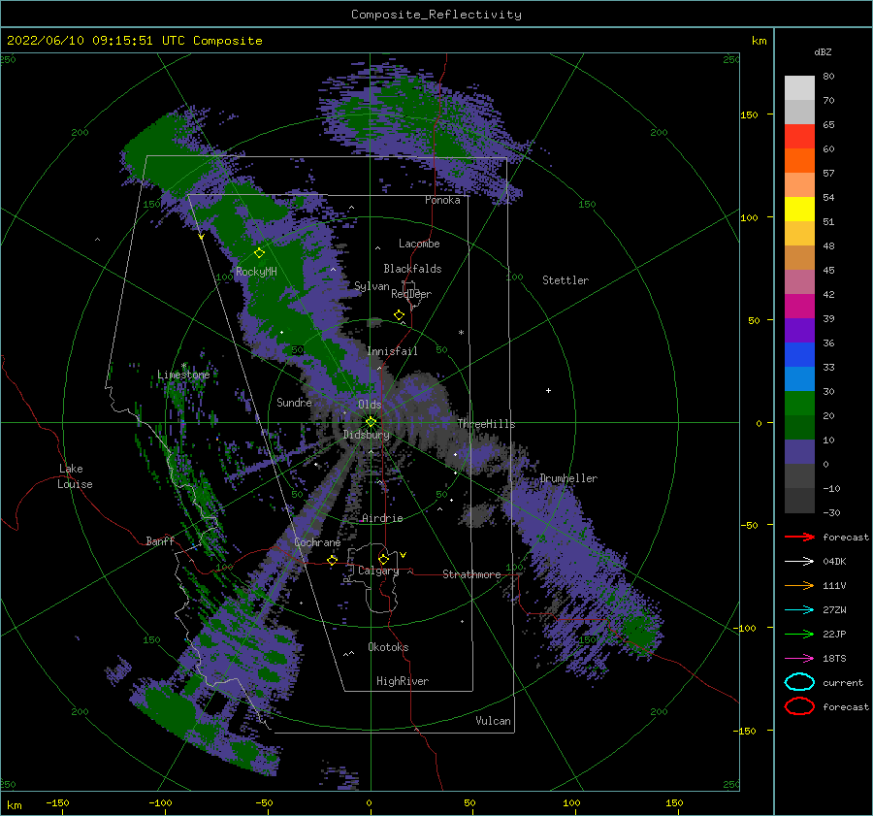
Task: Pick the light gray 80 dBZ swatch
Action: coord(799,88)
